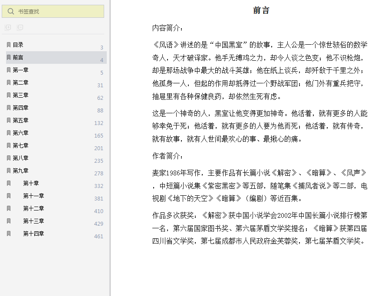Open 第六章 bookmark

pyautogui.click(x=21, y=133)
